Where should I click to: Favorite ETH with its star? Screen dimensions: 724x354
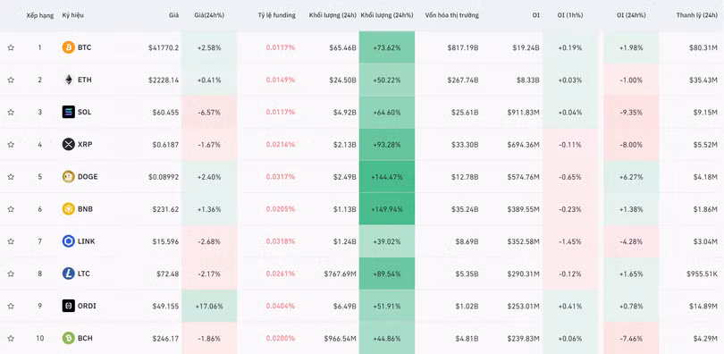pyautogui.click(x=11, y=80)
